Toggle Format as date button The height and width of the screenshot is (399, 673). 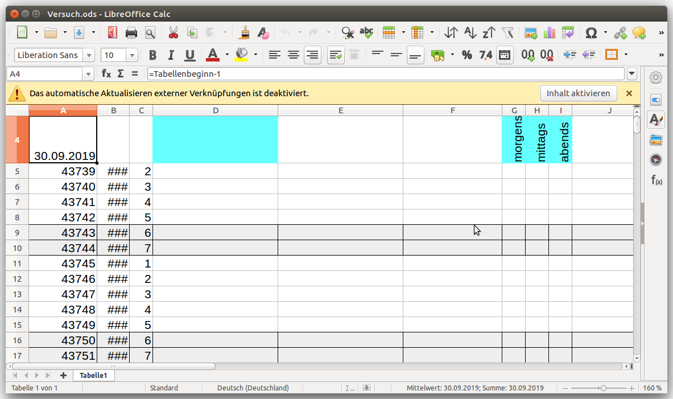pyautogui.click(x=504, y=55)
